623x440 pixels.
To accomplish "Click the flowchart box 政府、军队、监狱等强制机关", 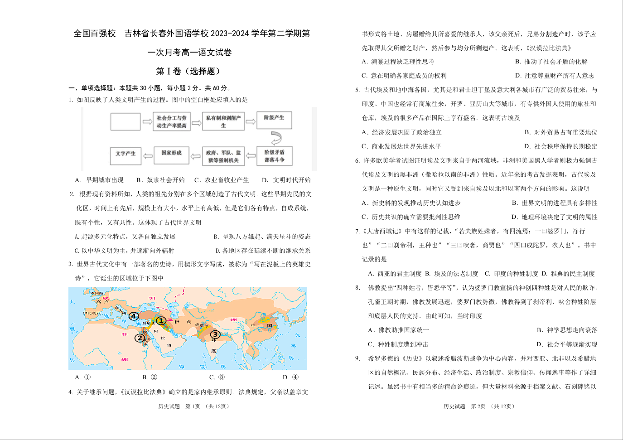I will pyautogui.click(x=223, y=156).
